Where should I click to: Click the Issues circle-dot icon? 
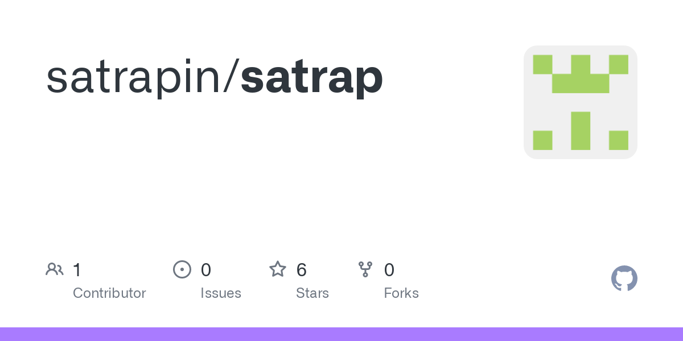point(182,269)
